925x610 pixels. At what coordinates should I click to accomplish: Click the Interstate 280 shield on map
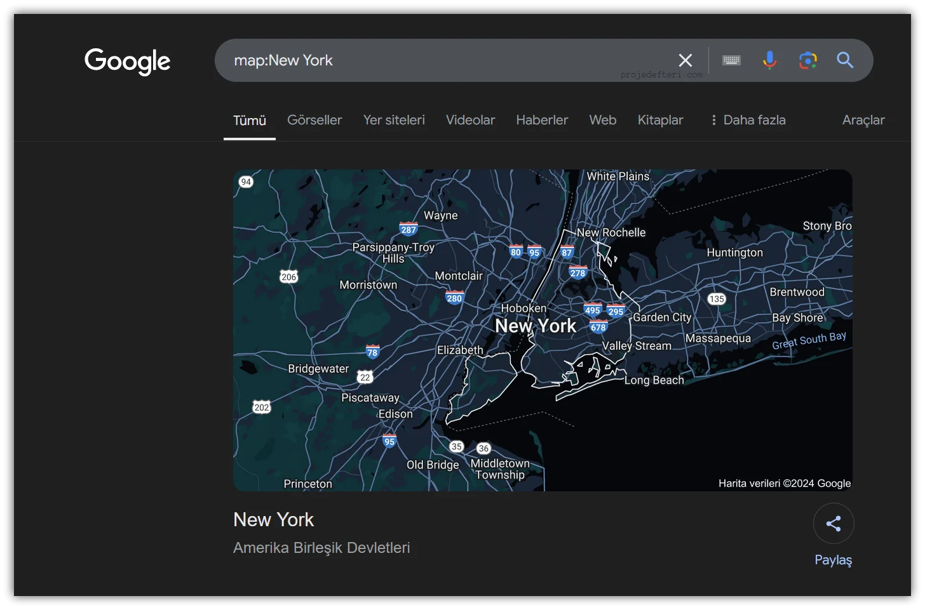pyautogui.click(x=454, y=298)
